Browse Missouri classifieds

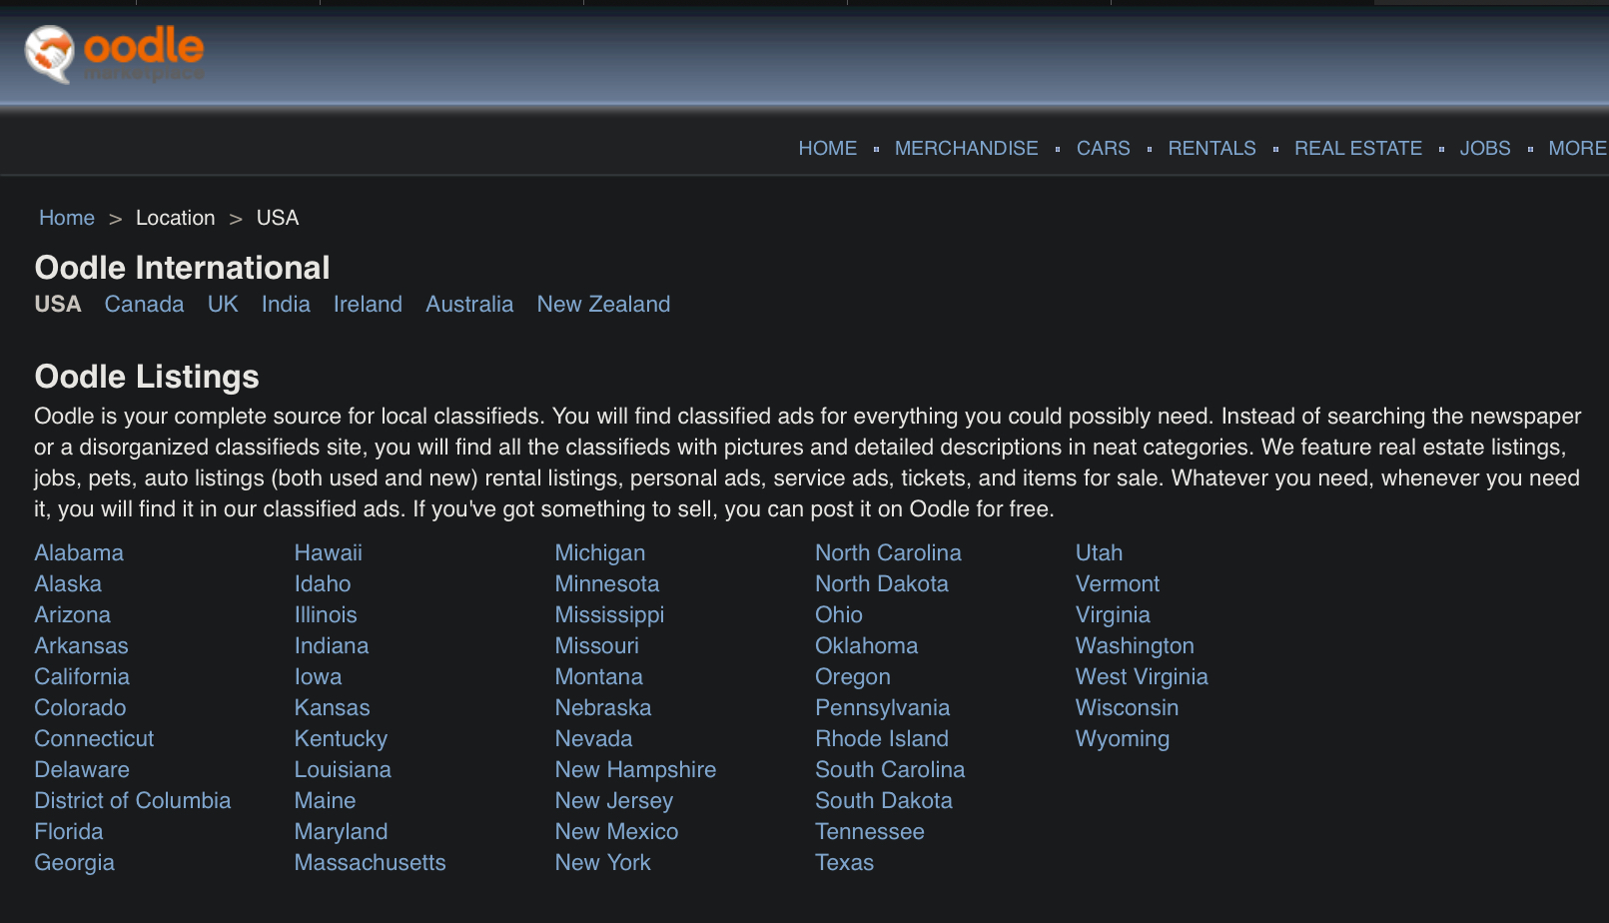[597, 646]
